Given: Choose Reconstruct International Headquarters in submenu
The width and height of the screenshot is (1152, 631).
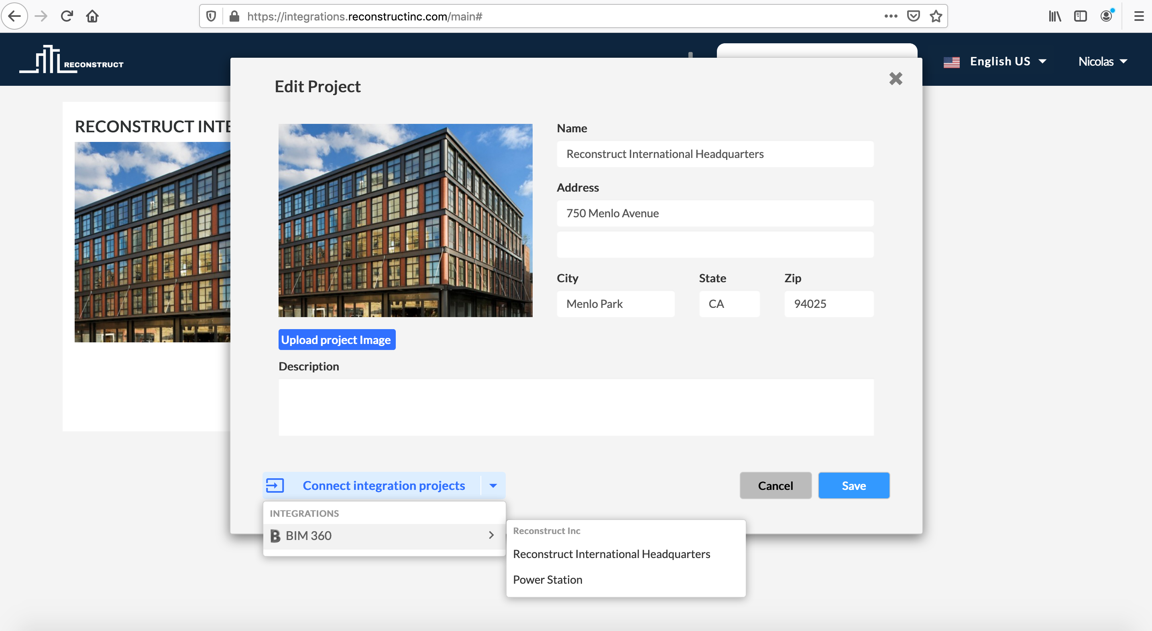Looking at the screenshot, I should click(x=611, y=554).
